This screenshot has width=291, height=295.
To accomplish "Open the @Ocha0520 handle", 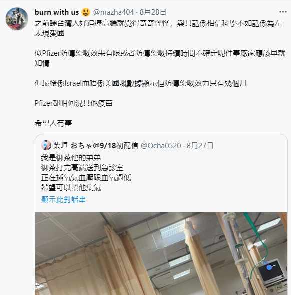I will 161,146.
